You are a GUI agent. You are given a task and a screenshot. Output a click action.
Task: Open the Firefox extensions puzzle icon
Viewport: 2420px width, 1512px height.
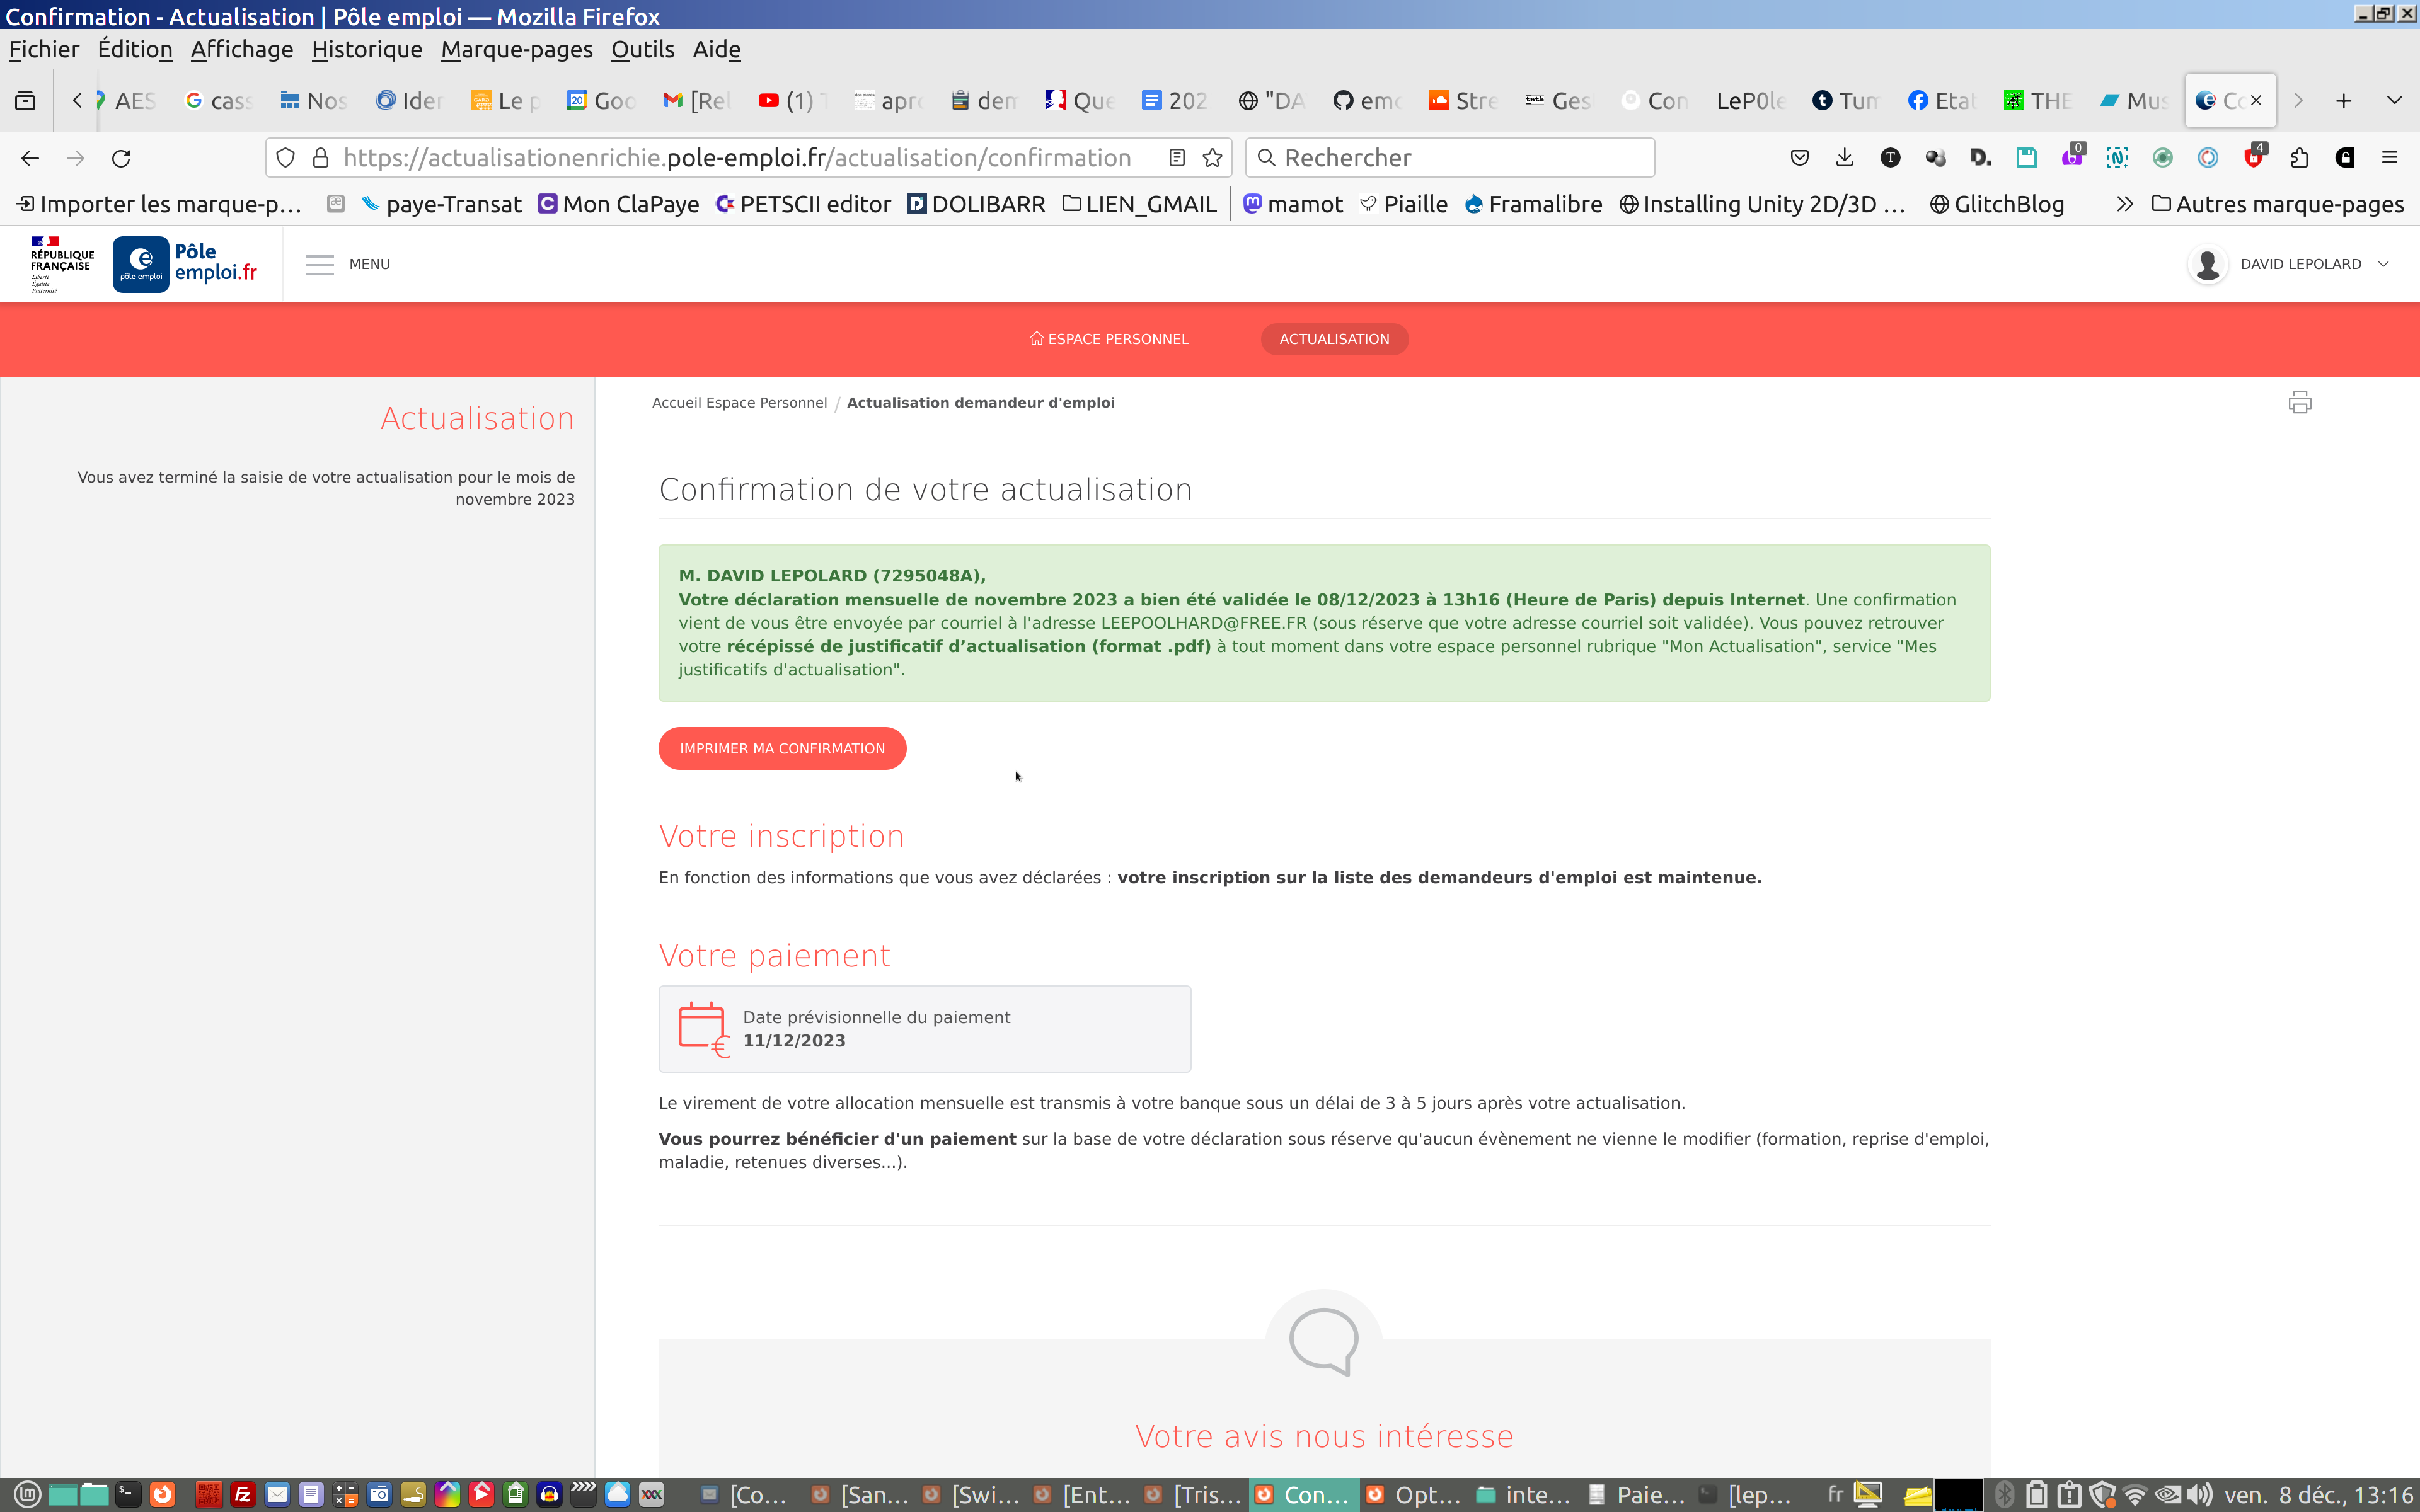pyautogui.click(x=2299, y=158)
